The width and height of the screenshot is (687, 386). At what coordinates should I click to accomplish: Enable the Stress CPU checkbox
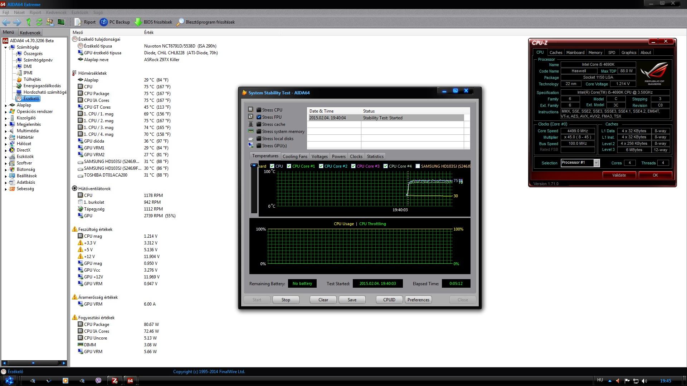pos(259,110)
